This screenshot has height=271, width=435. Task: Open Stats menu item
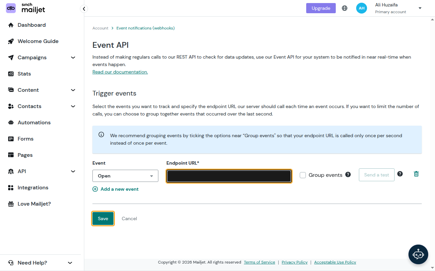24,74
